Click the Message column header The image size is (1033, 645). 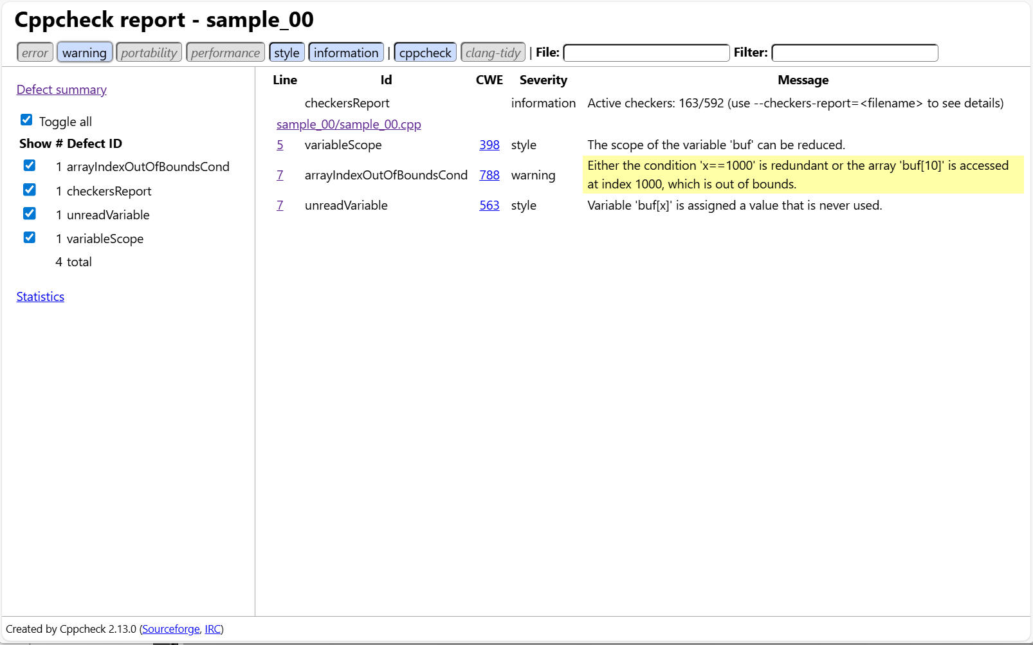click(x=803, y=80)
